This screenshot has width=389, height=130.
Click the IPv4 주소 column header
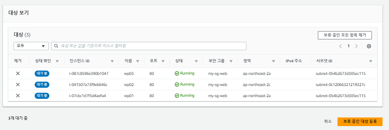(294, 61)
